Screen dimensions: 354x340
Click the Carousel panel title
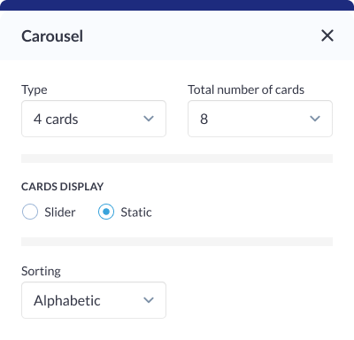(x=52, y=36)
